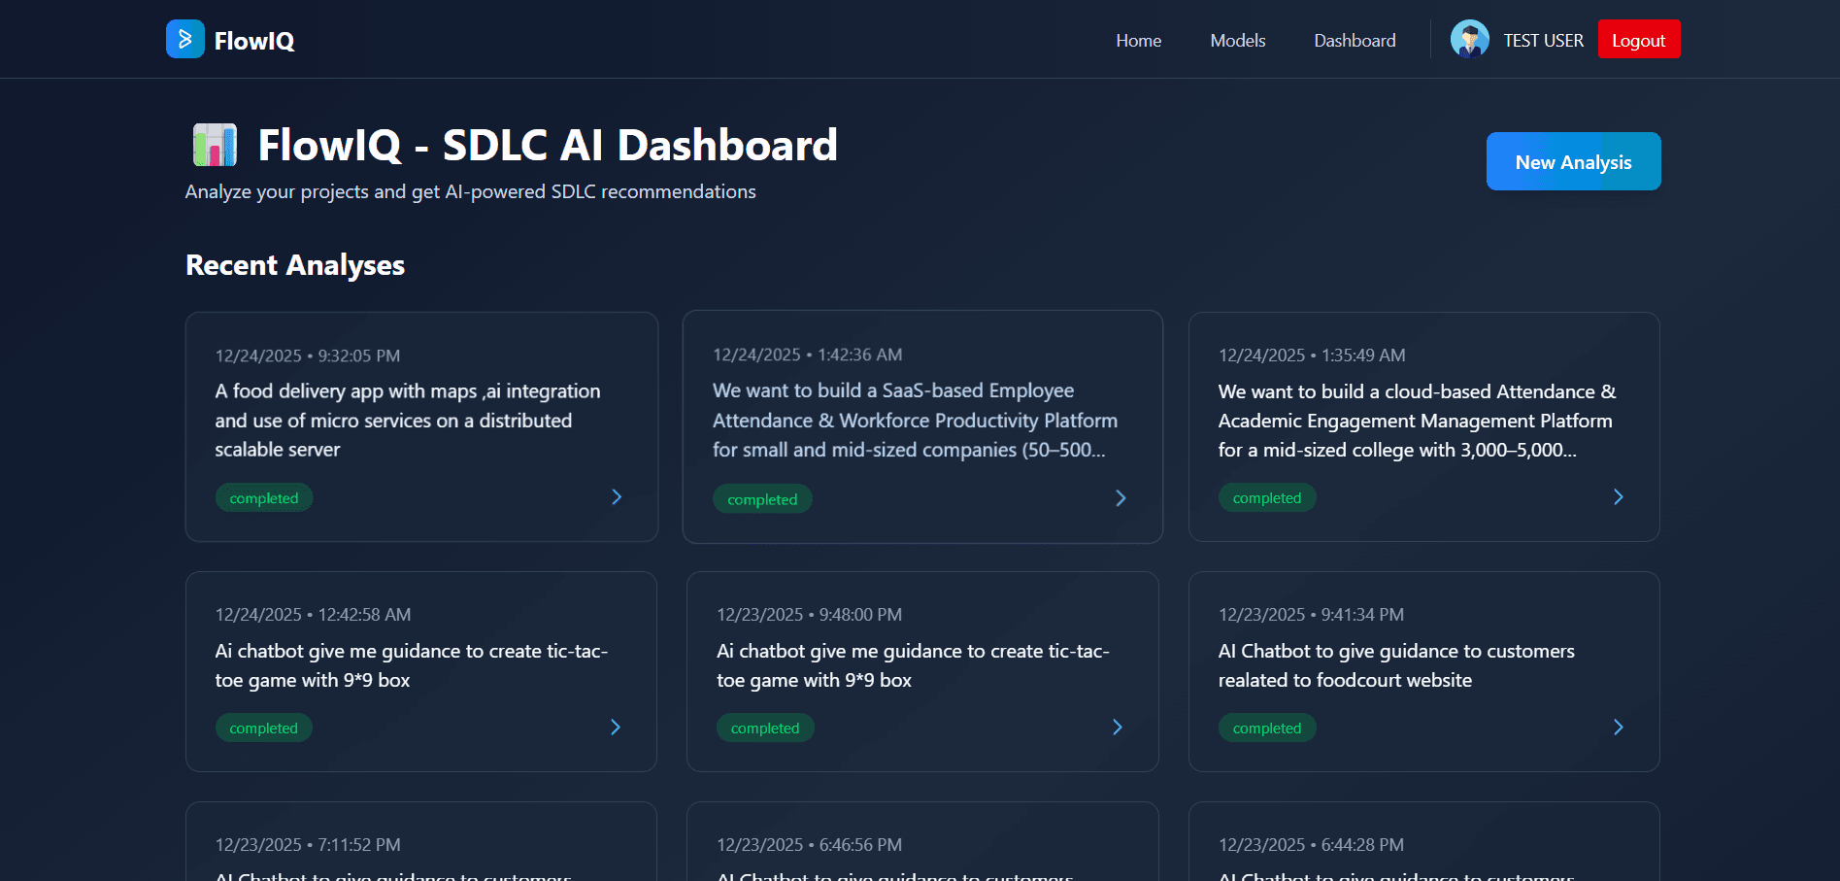The image size is (1840, 881).
Task: Click timestamp 12/23/2025 • 9:41:34 PM
Action: 1311,615
